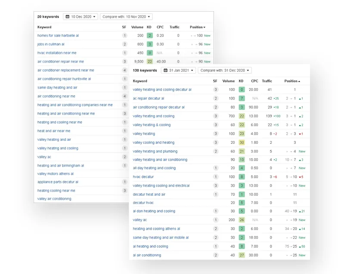Click KD badge 26 for 'valley ac' in 130 keywords
Viewport: 344px width, 274px height.
coord(242,220)
